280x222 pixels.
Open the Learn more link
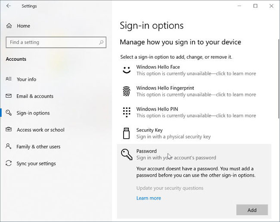(149, 198)
